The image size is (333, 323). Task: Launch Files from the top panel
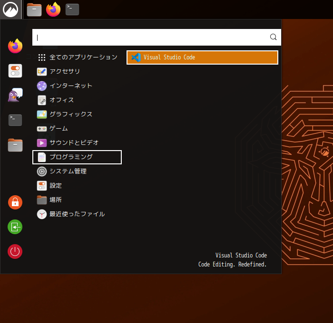tap(34, 10)
